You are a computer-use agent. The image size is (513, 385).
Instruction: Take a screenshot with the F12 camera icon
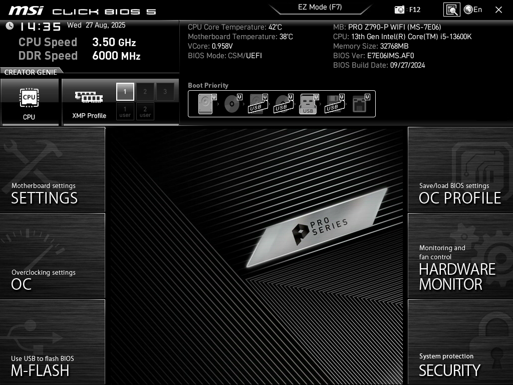pos(399,10)
